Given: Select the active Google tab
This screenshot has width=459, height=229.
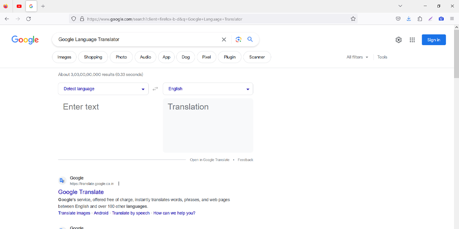Looking at the screenshot, I should 31,6.
